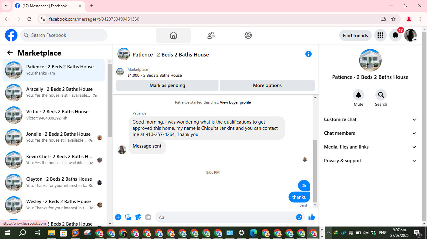Open Task View on taskbar
Viewport: 427px width, 239px height.
coord(37,233)
